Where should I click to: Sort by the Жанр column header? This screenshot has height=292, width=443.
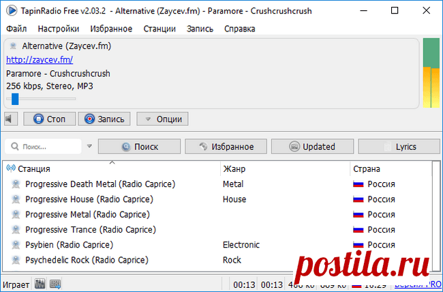[x=285, y=169]
